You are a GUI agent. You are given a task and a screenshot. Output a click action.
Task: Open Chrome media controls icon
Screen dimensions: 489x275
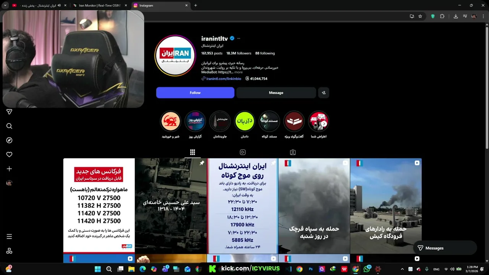point(465,16)
